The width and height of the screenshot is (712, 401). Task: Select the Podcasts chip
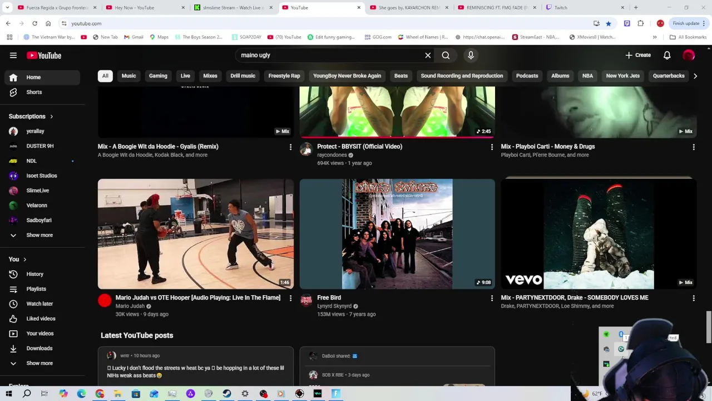pyautogui.click(x=527, y=76)
